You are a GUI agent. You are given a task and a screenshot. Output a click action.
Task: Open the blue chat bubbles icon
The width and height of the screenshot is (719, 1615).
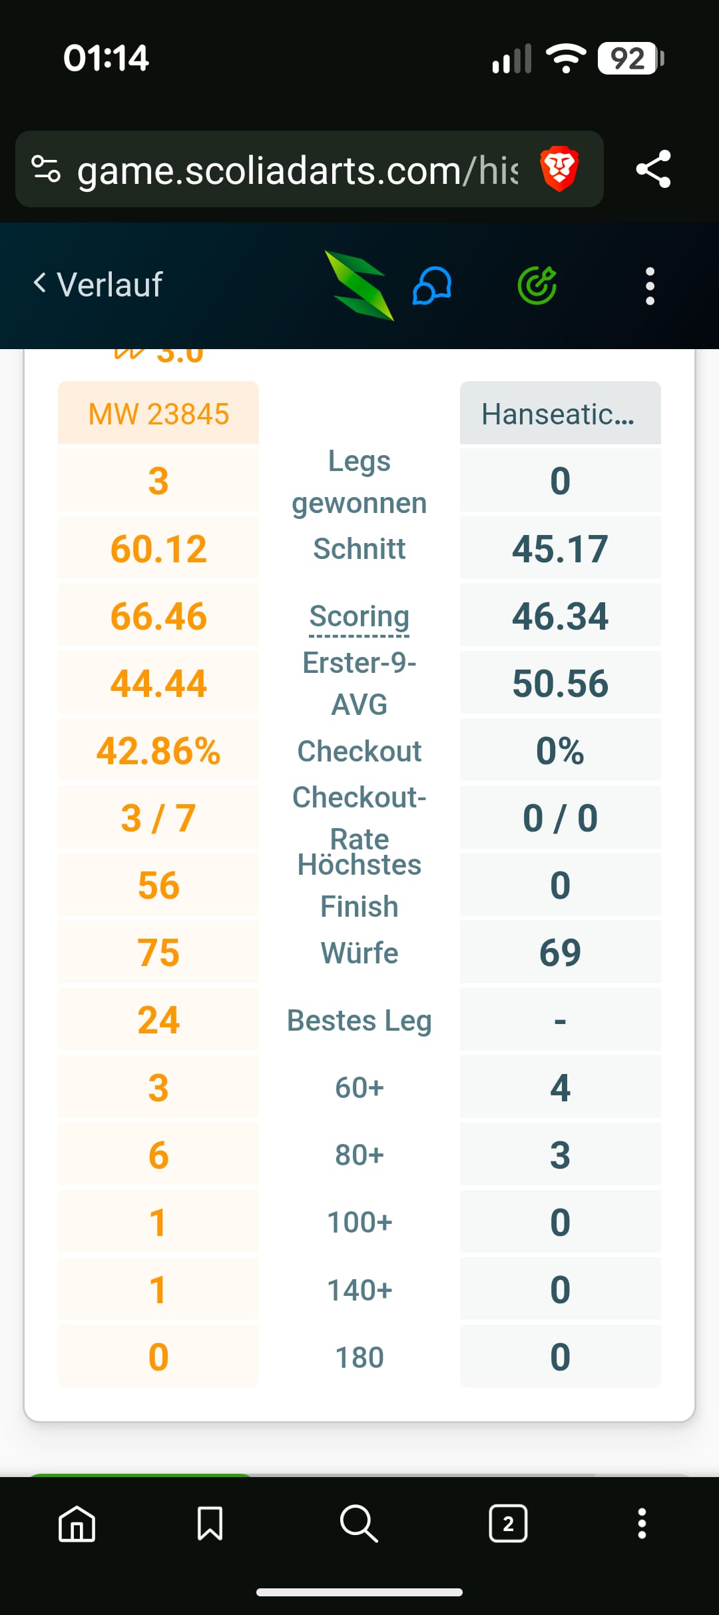click(433, 286)
